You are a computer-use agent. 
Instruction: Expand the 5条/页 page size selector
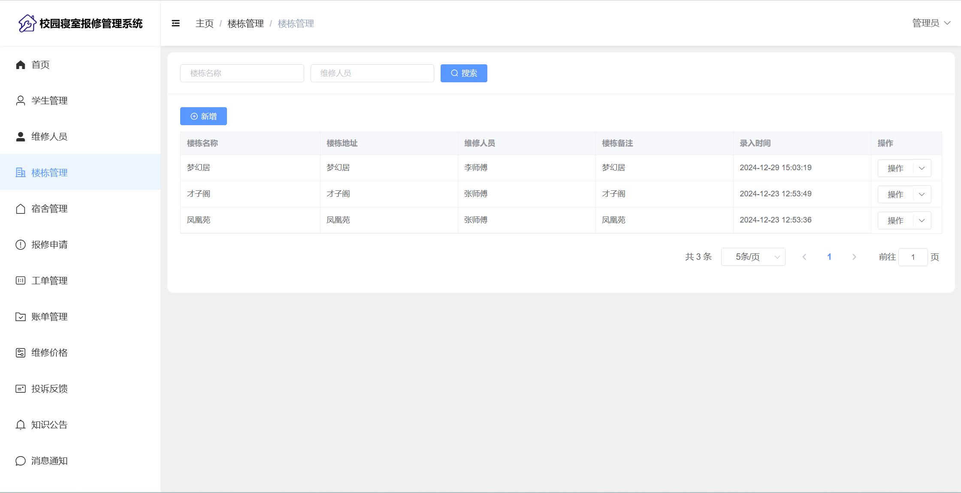coord(753,257)
